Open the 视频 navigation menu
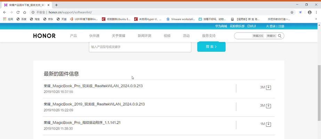Viewport: 321px width, 139px height. (x=167, y=36)
